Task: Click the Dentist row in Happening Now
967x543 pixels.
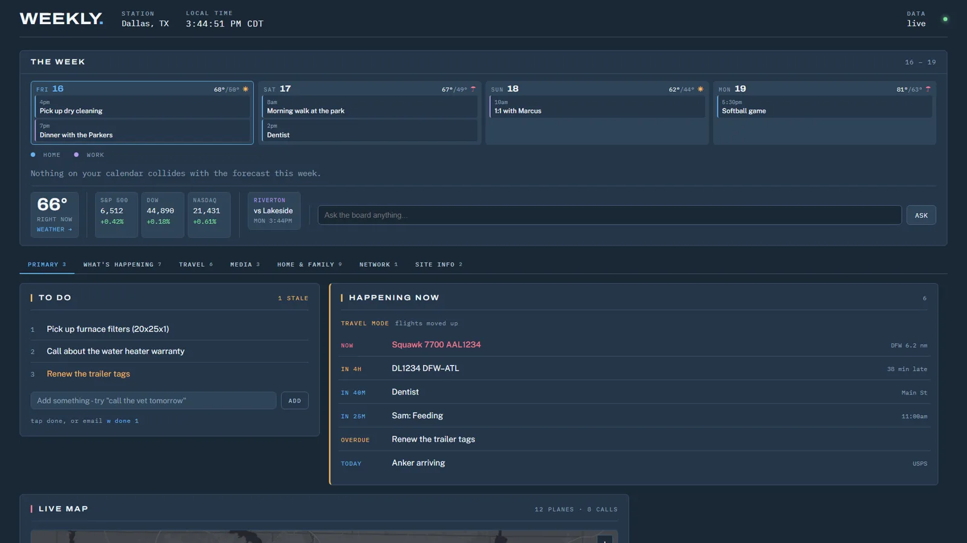Action: [634, 392]
